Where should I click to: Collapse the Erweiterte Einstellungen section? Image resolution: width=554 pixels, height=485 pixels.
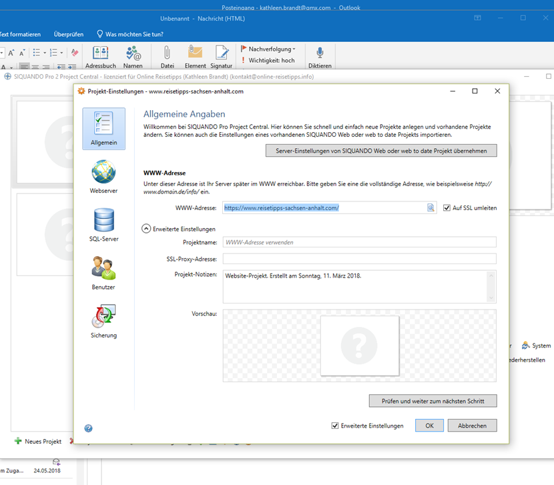tap(146, 228)
